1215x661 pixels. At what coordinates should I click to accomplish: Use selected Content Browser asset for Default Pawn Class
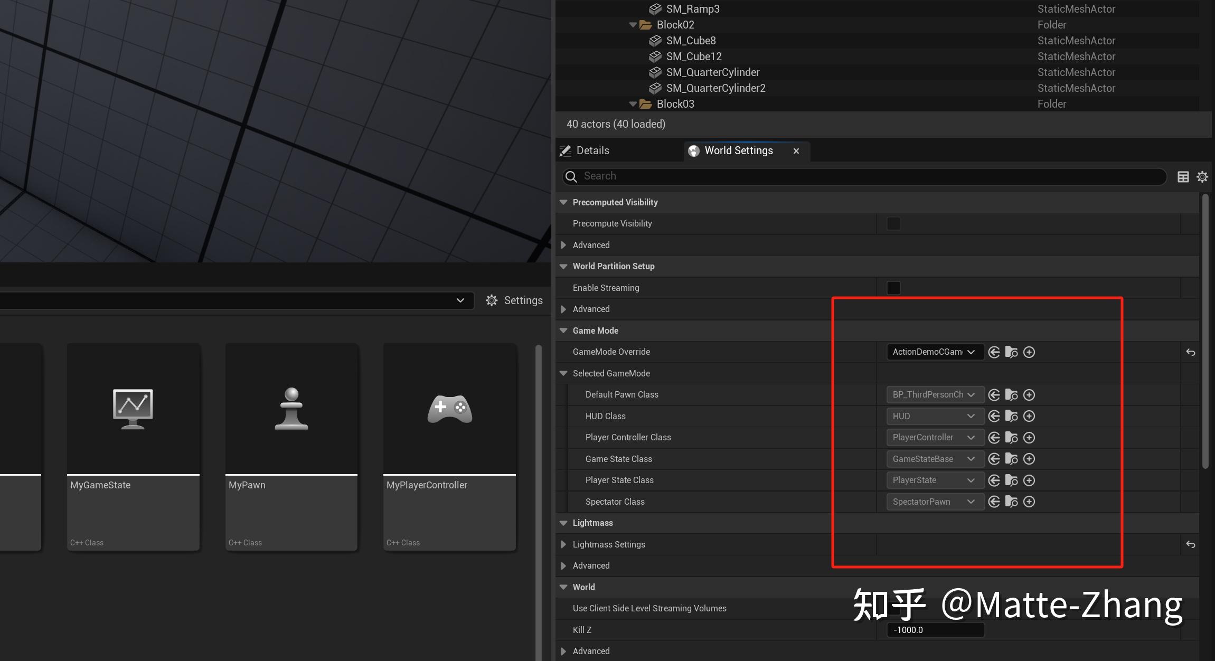(x=995, y=394)
